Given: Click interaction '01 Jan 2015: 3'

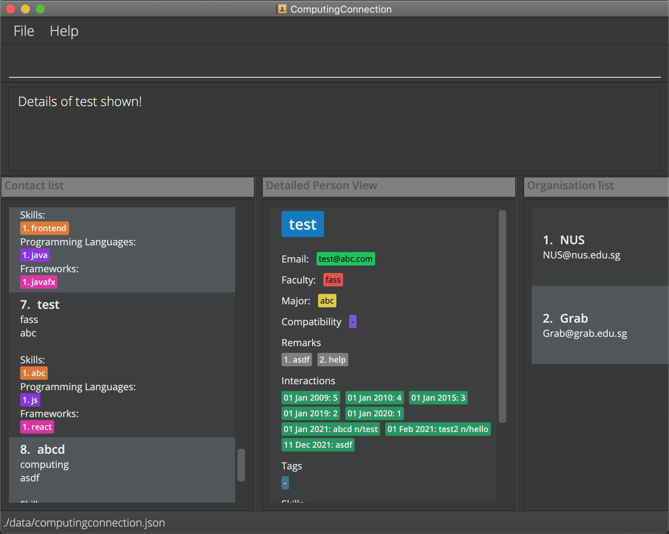Looking at the screenshot, I should click(x=438, y=398).
